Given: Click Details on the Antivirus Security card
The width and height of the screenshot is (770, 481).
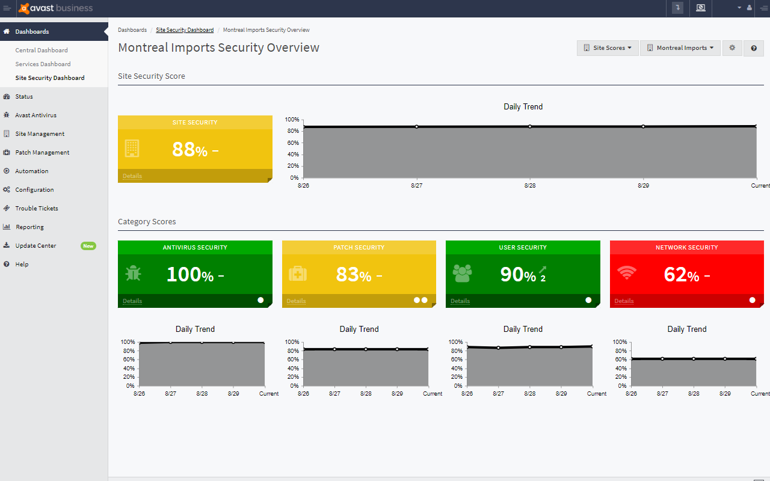Looking at the screenshot, I should [x=132, y=301].
